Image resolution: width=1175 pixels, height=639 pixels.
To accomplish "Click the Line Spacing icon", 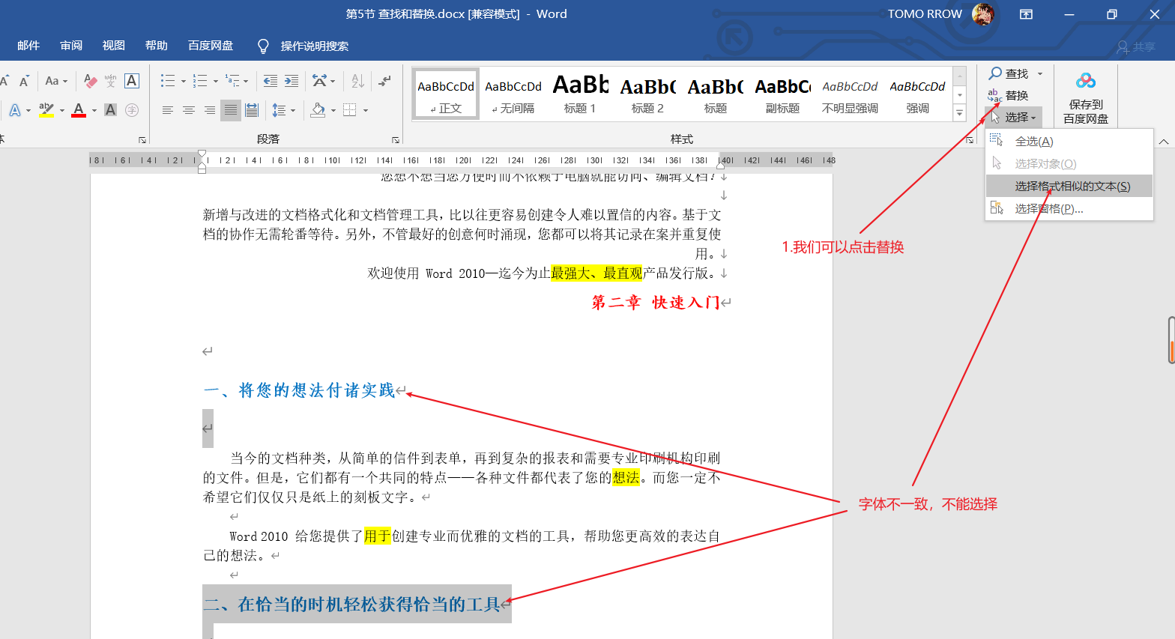I will point(279,110).
